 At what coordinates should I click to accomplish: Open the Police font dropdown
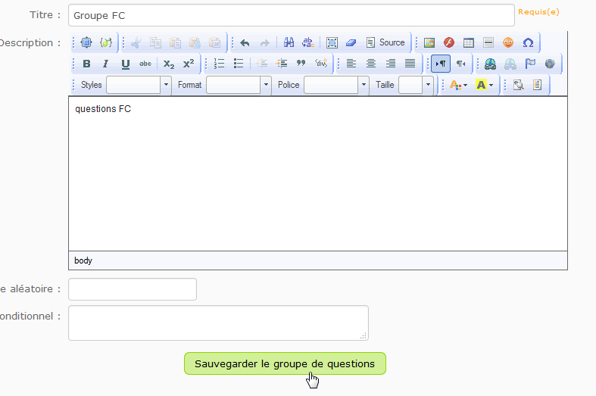pyautogui.click(x=335, y=85)
